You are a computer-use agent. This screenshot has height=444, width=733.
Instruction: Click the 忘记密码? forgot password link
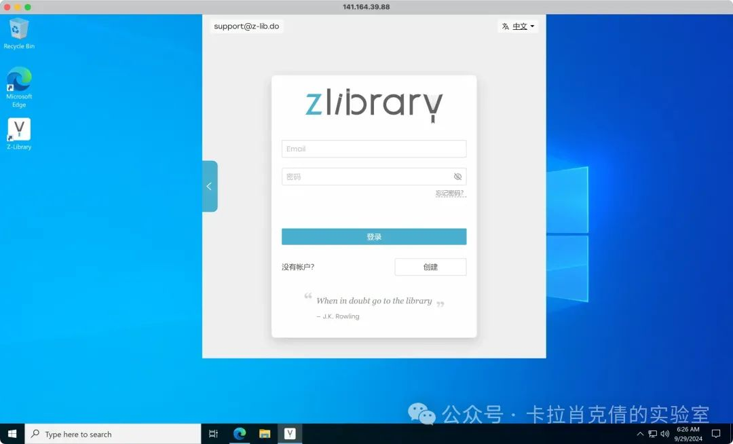click(x=450, y=193)
